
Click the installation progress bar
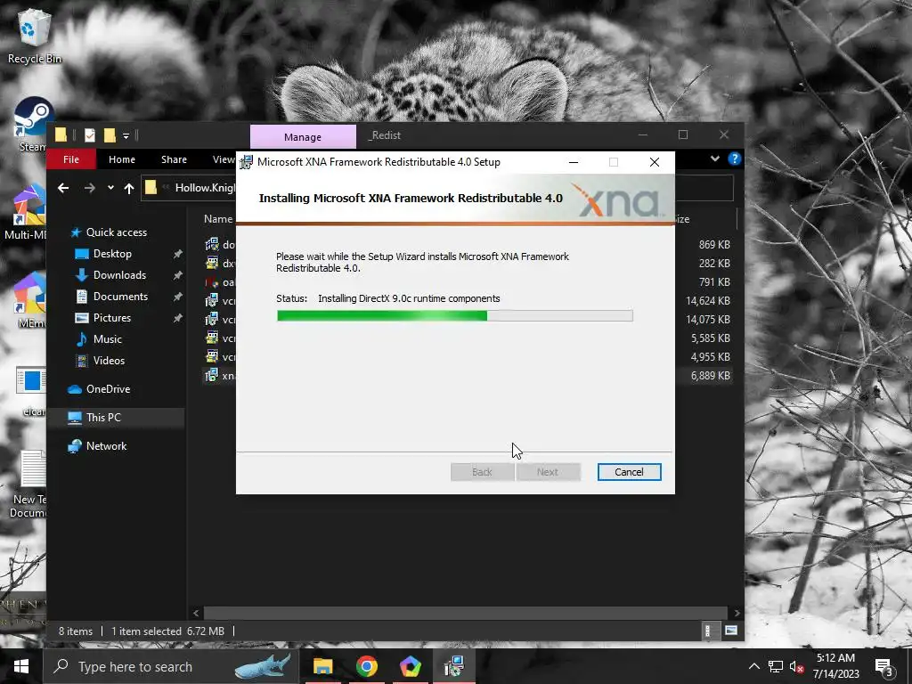point(455,316)
